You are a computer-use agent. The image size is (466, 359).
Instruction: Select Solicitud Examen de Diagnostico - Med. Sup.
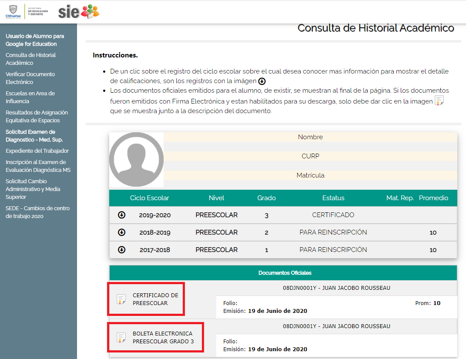[x=34, y=136]
